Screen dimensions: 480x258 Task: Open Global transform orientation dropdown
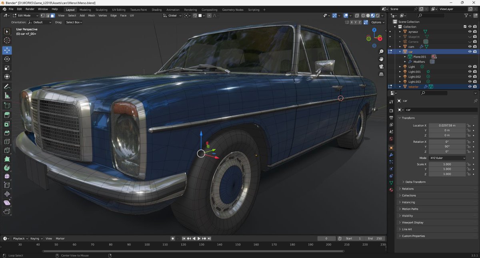click(x=172, y=16)
